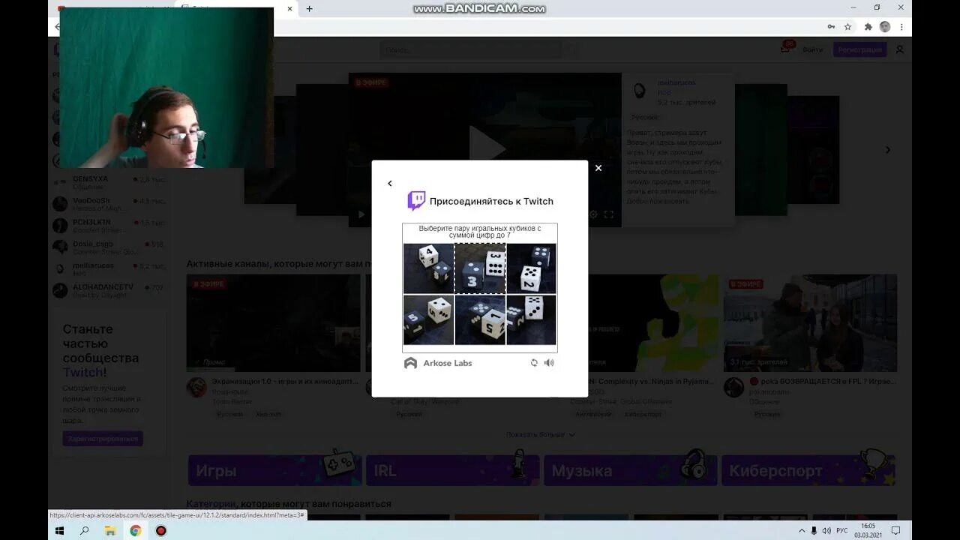The width and height of the screenshot is (960, 540).
Task: Click the saved password key icon
Action: point(831,27)
